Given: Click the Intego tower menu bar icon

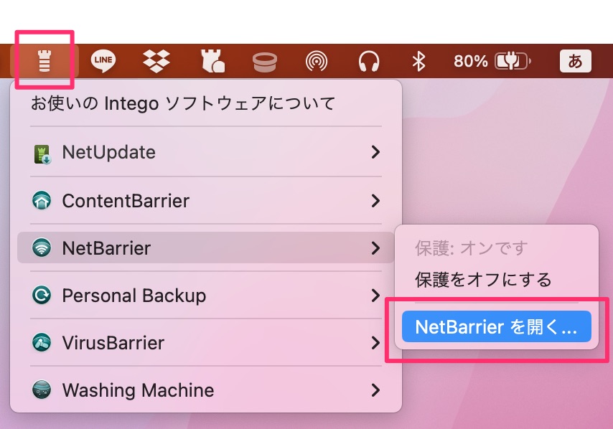Looking at the screenshot, I should [x=45, y=61].
